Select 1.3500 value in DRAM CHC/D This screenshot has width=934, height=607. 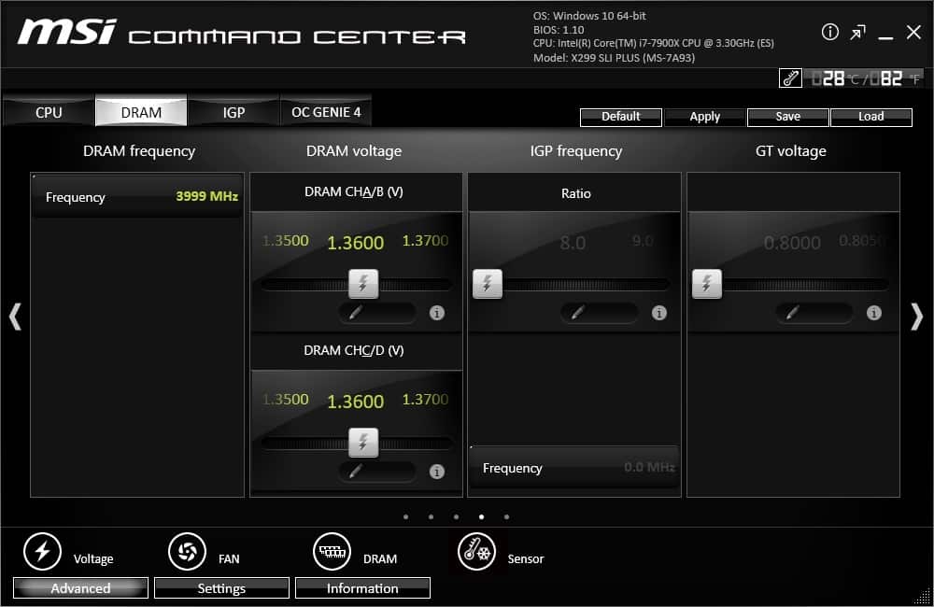point(285,399)
